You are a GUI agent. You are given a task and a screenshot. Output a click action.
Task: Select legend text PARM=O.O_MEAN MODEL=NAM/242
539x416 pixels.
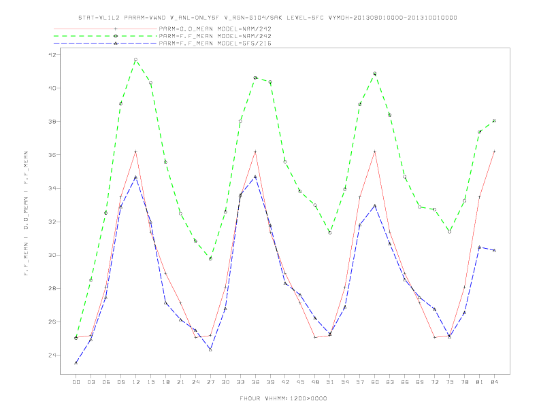tap(215, 29)
